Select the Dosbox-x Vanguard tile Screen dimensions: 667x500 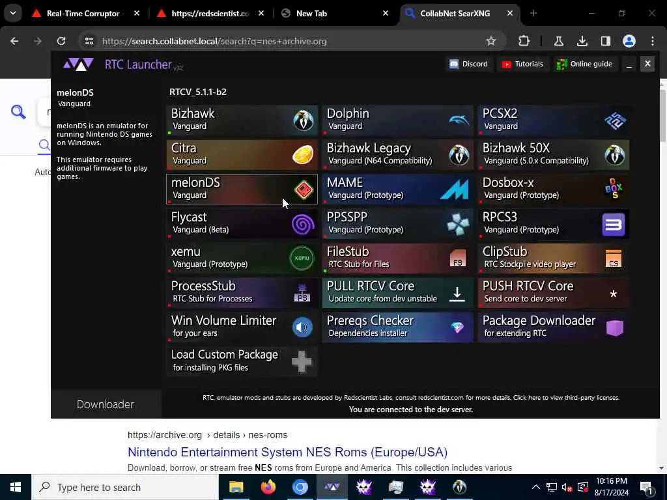(553, 189)
